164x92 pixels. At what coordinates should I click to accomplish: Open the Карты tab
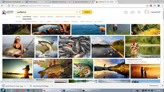pos(43,17)
